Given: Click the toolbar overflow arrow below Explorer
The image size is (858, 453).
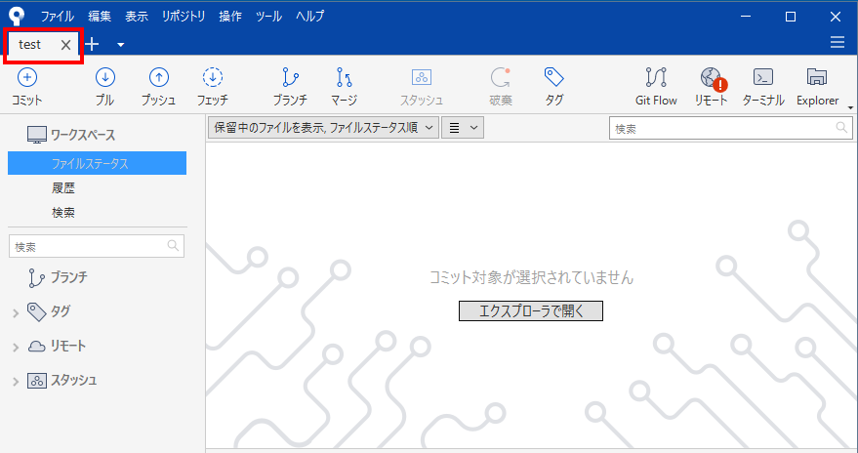Looking at the screenshot, I should [x=850, y=107].
